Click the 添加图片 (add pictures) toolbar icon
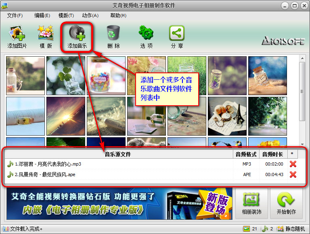Screen dimensions: 310x234 [x=17, y=33]
